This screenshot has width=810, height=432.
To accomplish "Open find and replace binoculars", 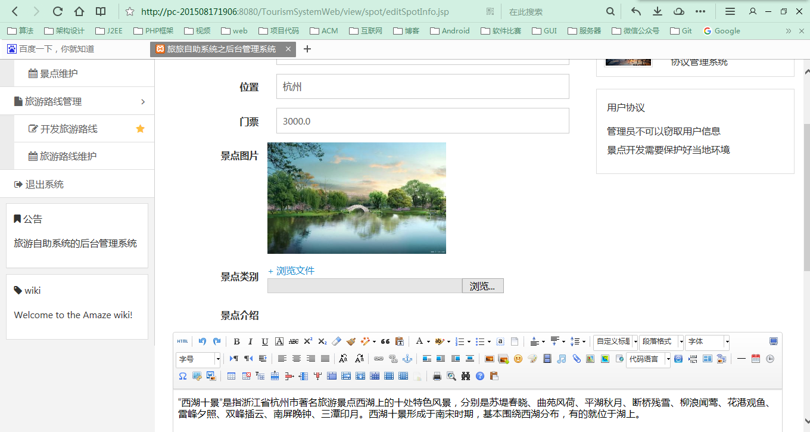I will coord(466,376).
